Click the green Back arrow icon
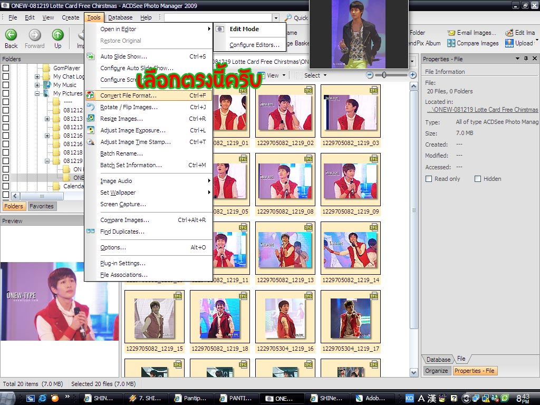Screen dimensions: 540x405 click(x=11, y=35)
